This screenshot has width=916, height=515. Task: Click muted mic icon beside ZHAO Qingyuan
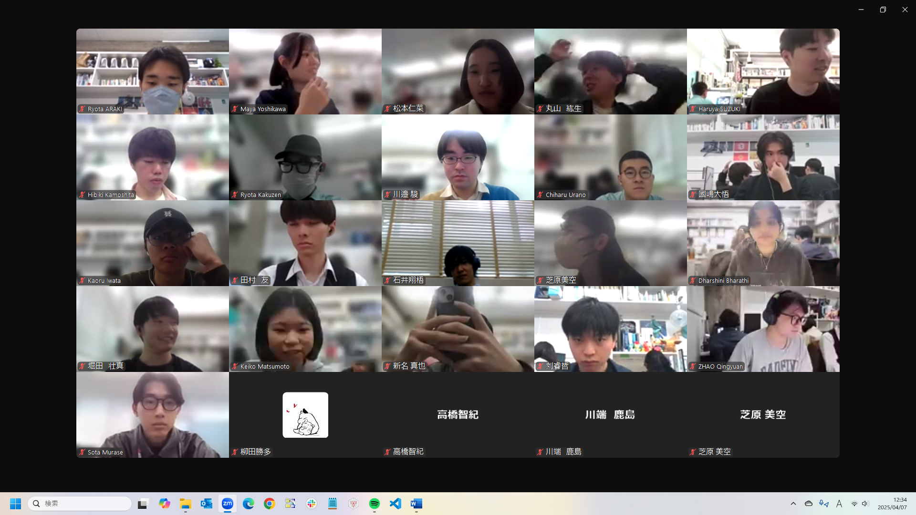(693, 367)
